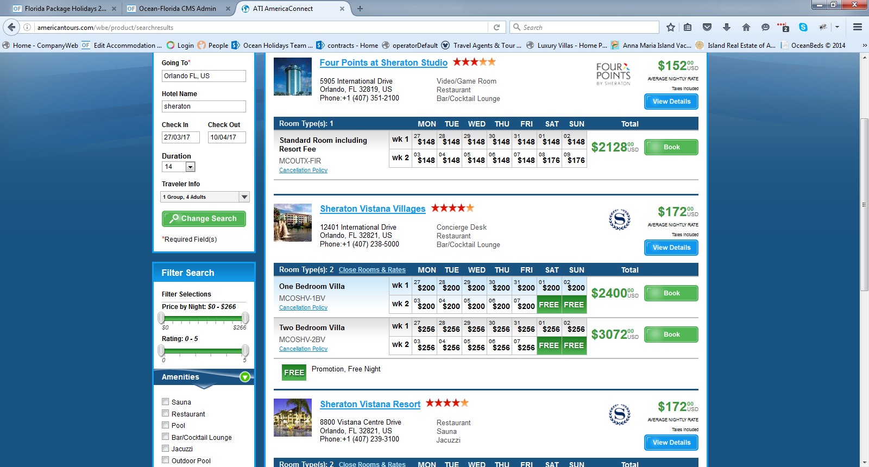Collapse Vistana Villages rooms and rates
The width and height of the screenshot is (869, 467).
pos(372,270)
